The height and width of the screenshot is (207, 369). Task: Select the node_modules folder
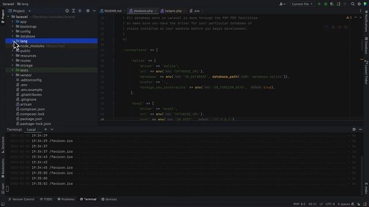pos(51,46)
